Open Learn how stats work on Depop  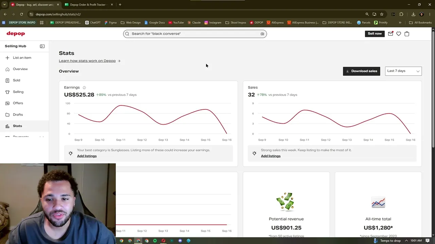pyautogui.click(x=89, y=61)
